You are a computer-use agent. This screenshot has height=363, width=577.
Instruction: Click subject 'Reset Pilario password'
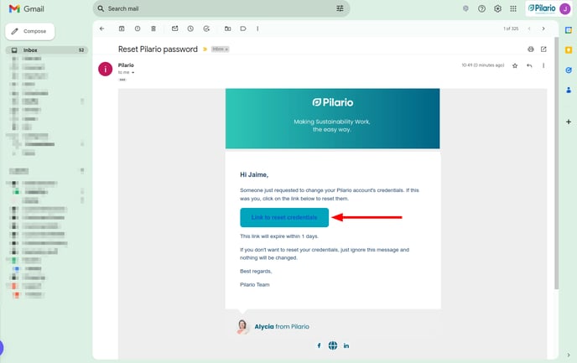click(x=158, y=49)
